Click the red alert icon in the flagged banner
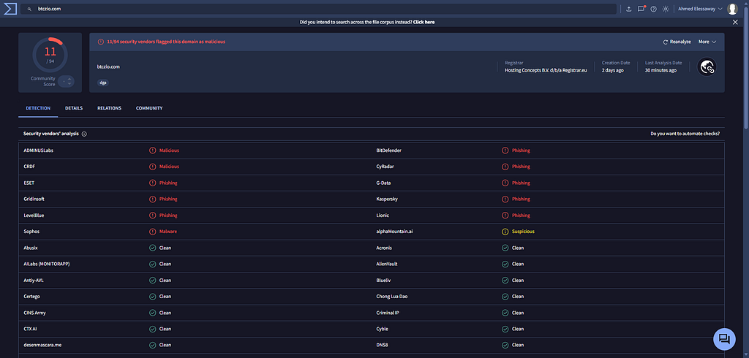The image size is (749, 358). [101, 42]
